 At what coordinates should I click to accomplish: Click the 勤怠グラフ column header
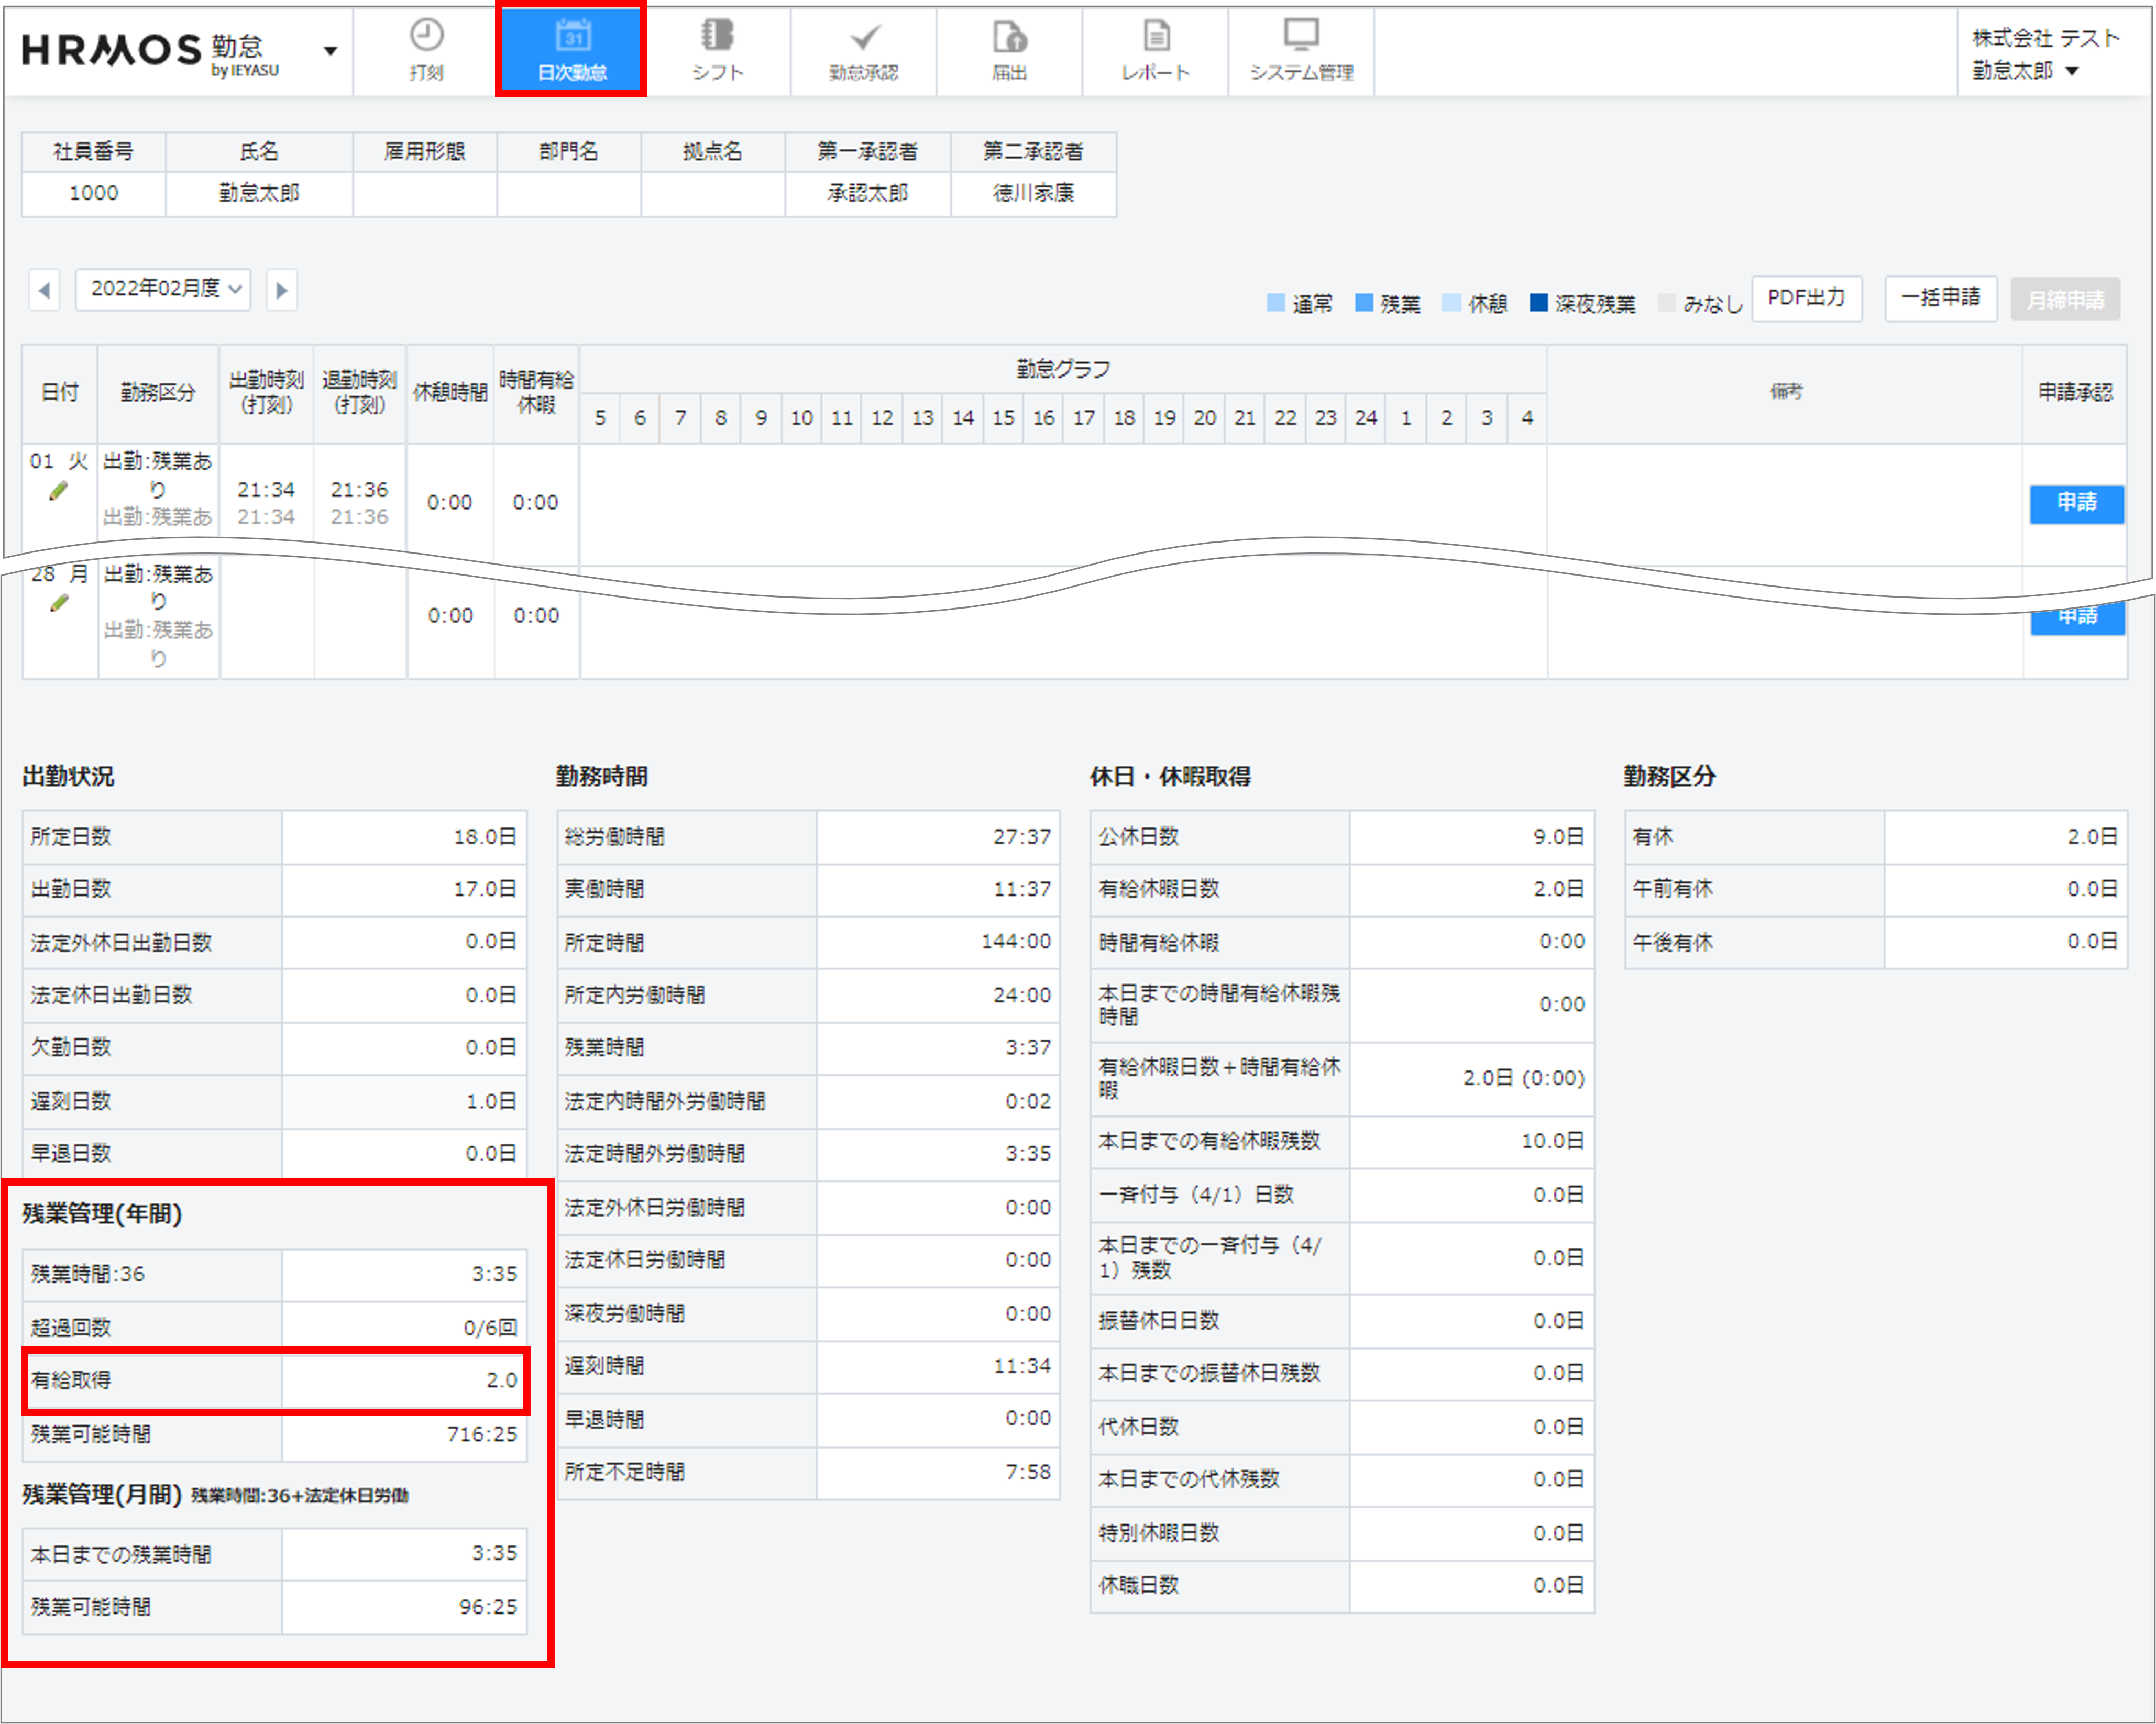click(1063, 369)
